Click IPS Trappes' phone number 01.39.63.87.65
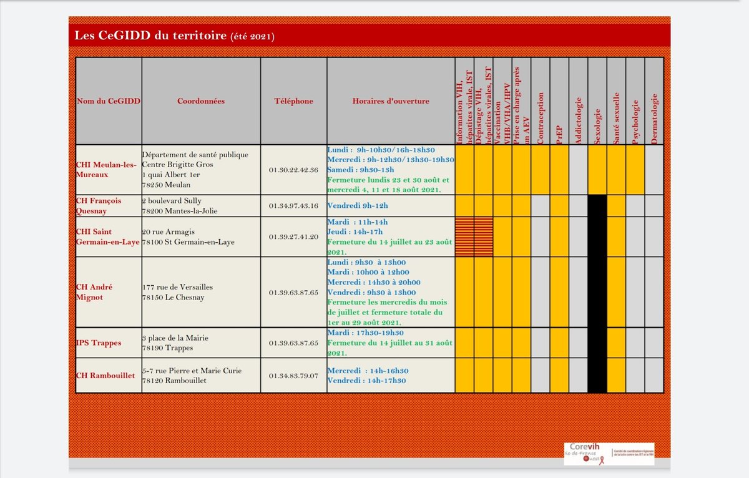The image size is (749, 478). coord(293,343)
